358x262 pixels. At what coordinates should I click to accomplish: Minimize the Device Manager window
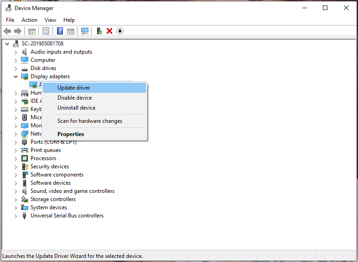pyautogui.click(x=305, y=8)
